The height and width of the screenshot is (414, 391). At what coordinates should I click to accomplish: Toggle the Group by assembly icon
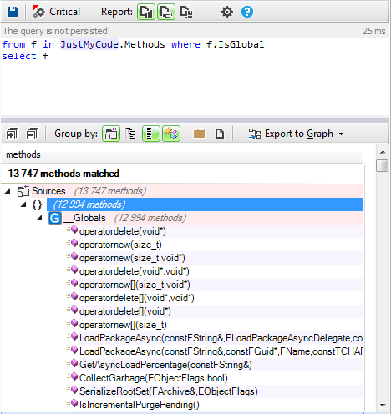coord(111,134)
